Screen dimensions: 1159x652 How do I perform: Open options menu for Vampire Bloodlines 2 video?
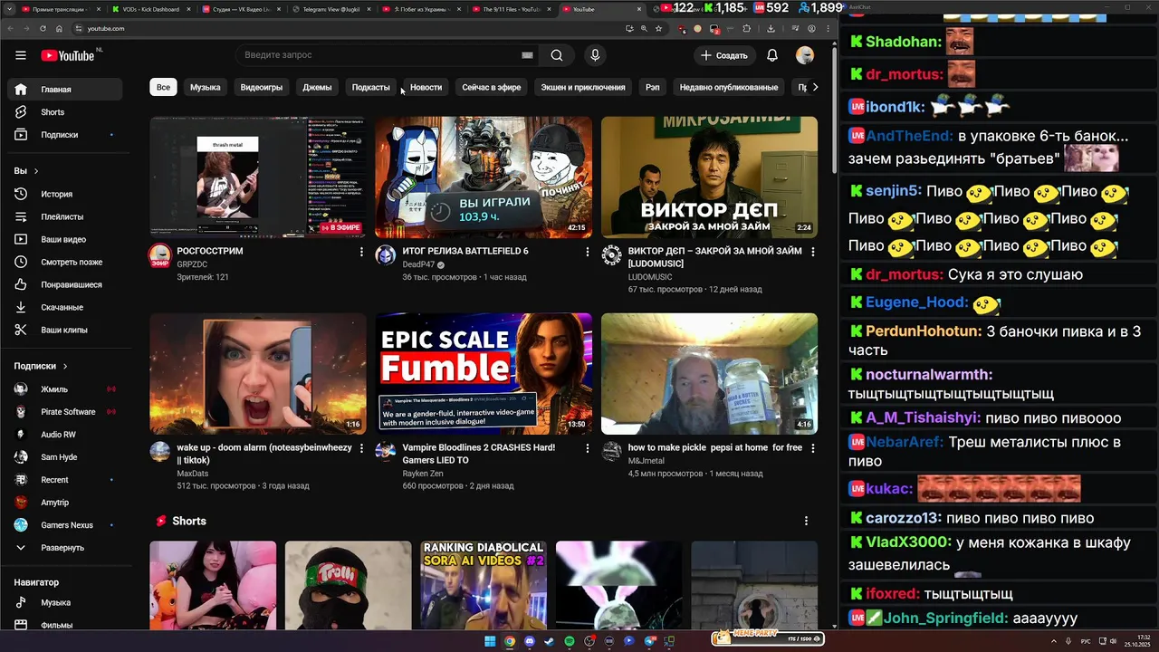tap(587, 448)
